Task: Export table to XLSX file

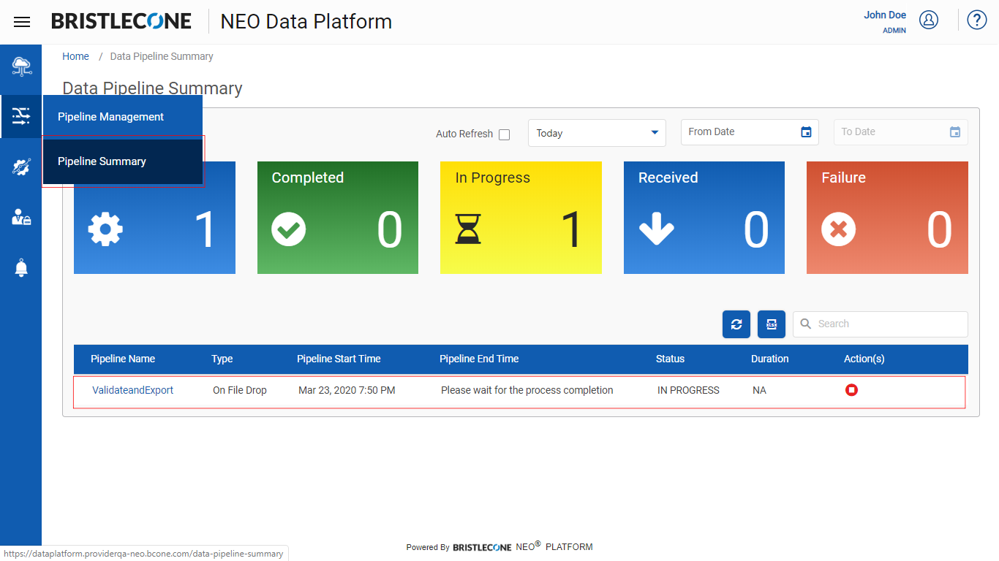Action: pyautogui.click(x=772, y=324)
